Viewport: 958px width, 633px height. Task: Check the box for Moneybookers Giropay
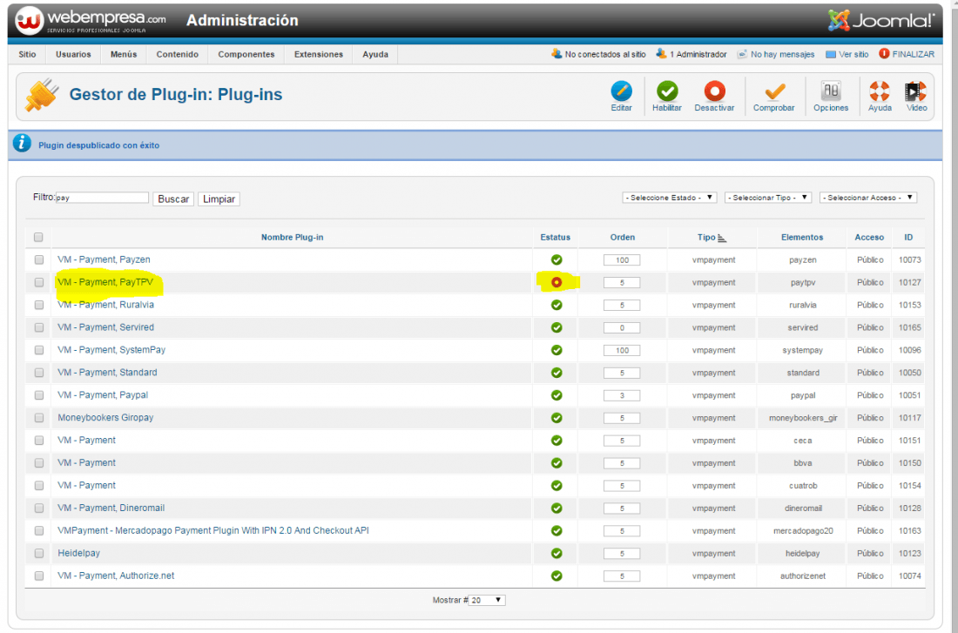[x=39, y=418]
